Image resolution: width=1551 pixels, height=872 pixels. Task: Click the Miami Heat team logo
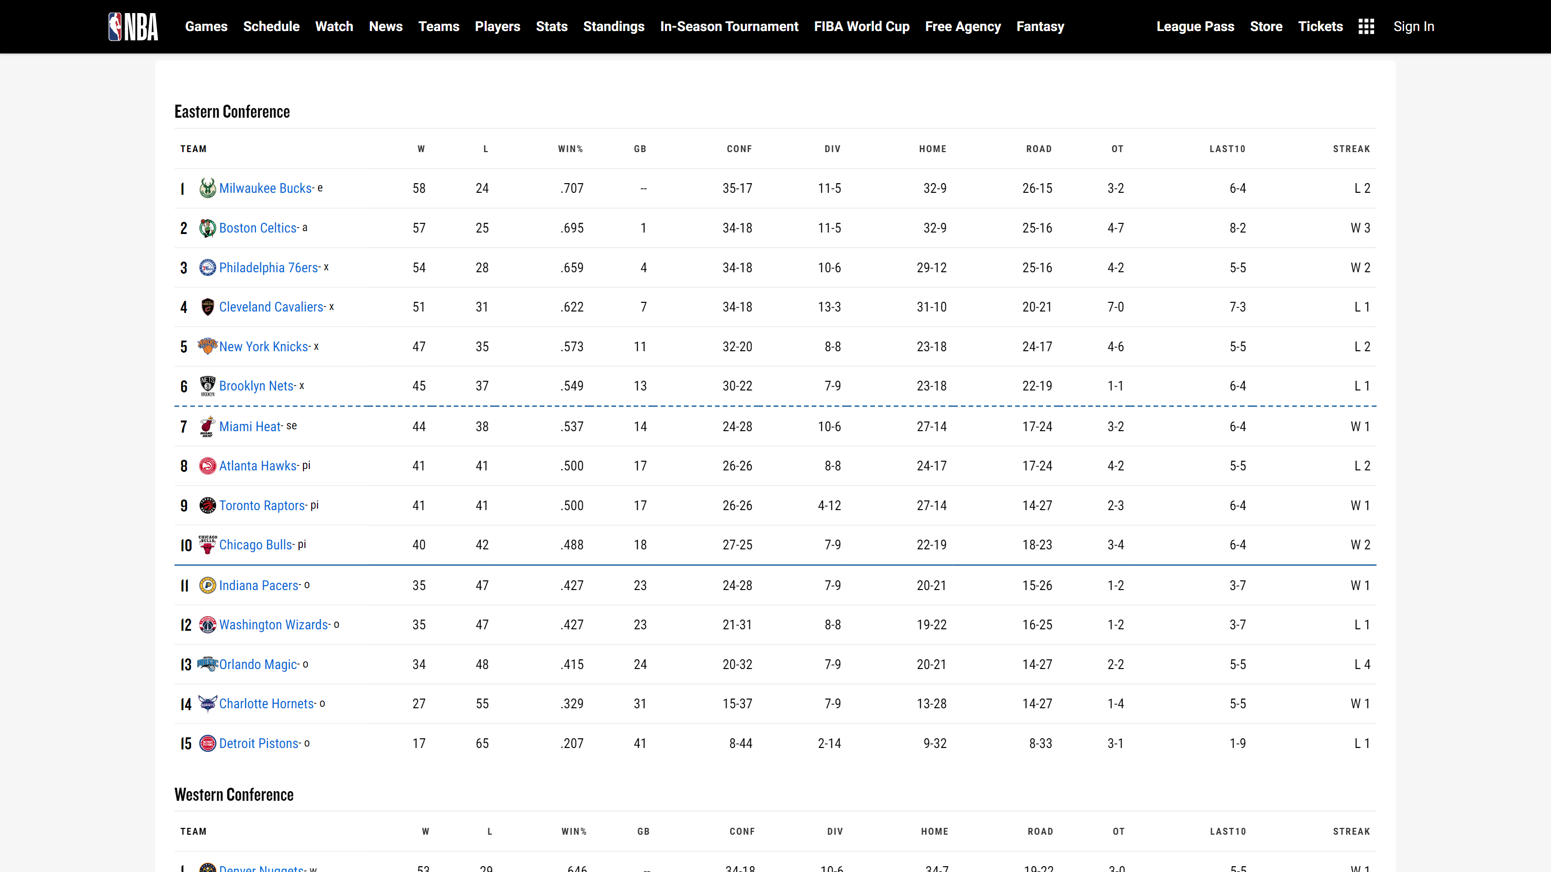pos(208,426)
